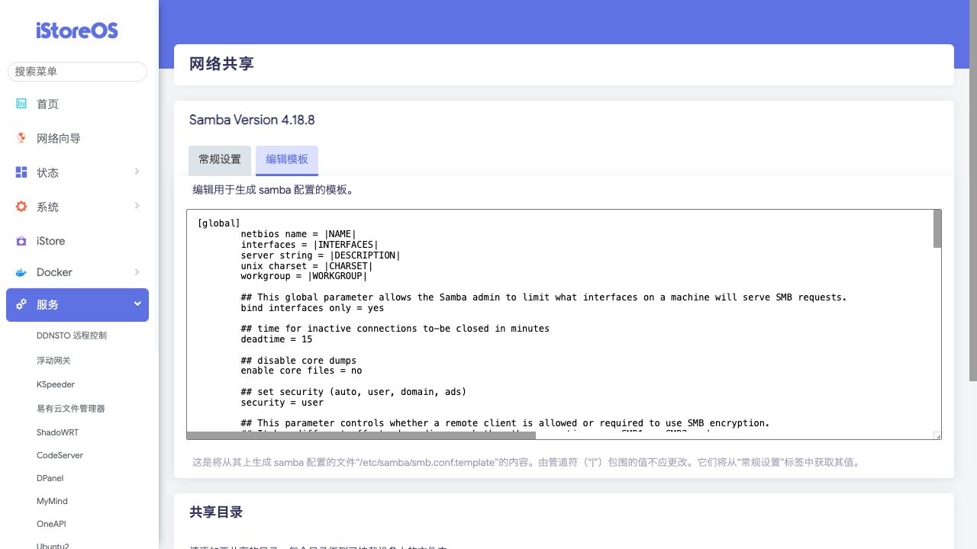Image resolution: width=977 pixels, height=549 pixels.
Task: Expand the 状态 submenu chevron
Action: [137, 172]
